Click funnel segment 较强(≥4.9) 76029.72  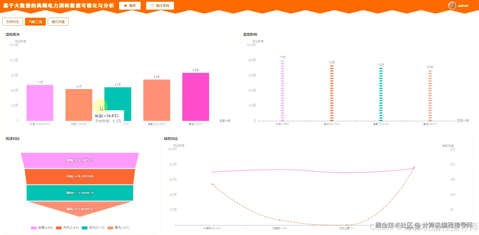point(80,160)
